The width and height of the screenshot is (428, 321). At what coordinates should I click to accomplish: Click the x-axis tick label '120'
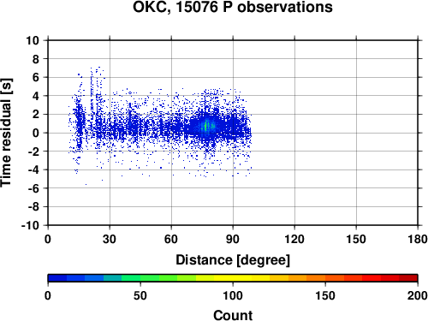click(294, 239)
